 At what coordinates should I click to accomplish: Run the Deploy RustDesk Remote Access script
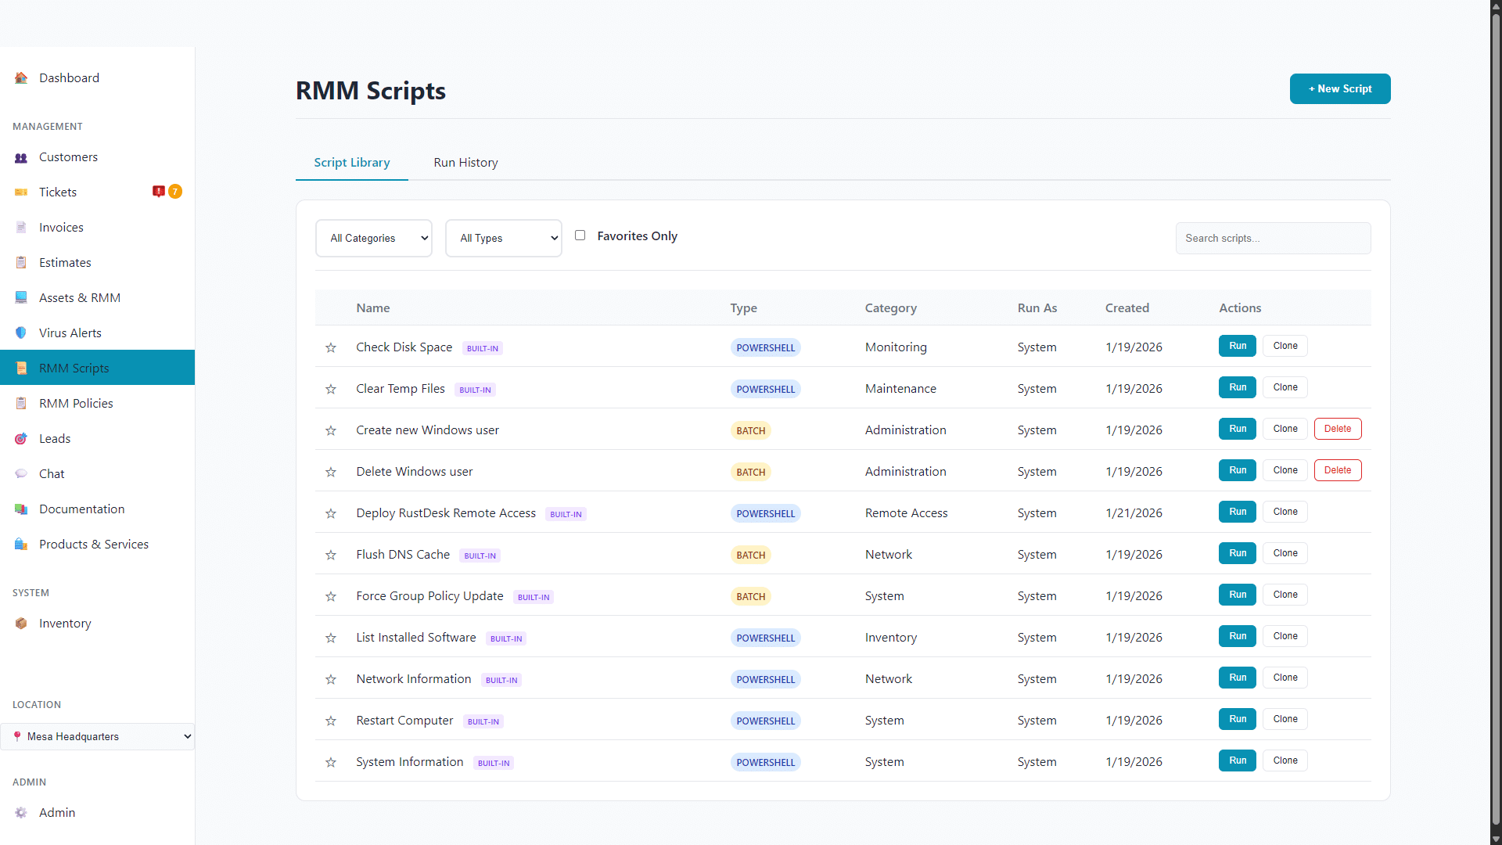(1238, 512)
